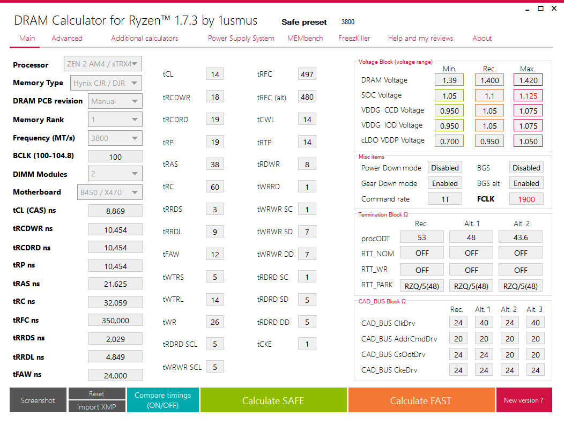
Task: Open the DIMM Modules dropdown
Action: coord(115,174)
